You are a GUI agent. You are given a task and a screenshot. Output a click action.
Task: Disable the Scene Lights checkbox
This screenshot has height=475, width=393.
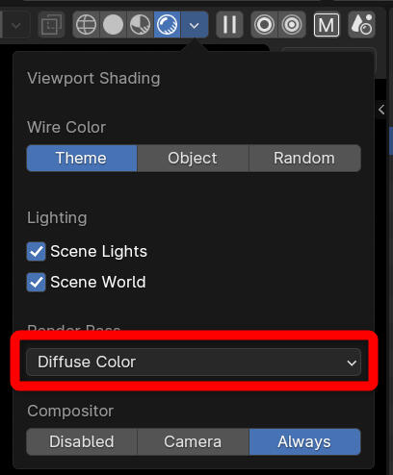[x=36, y=252]
